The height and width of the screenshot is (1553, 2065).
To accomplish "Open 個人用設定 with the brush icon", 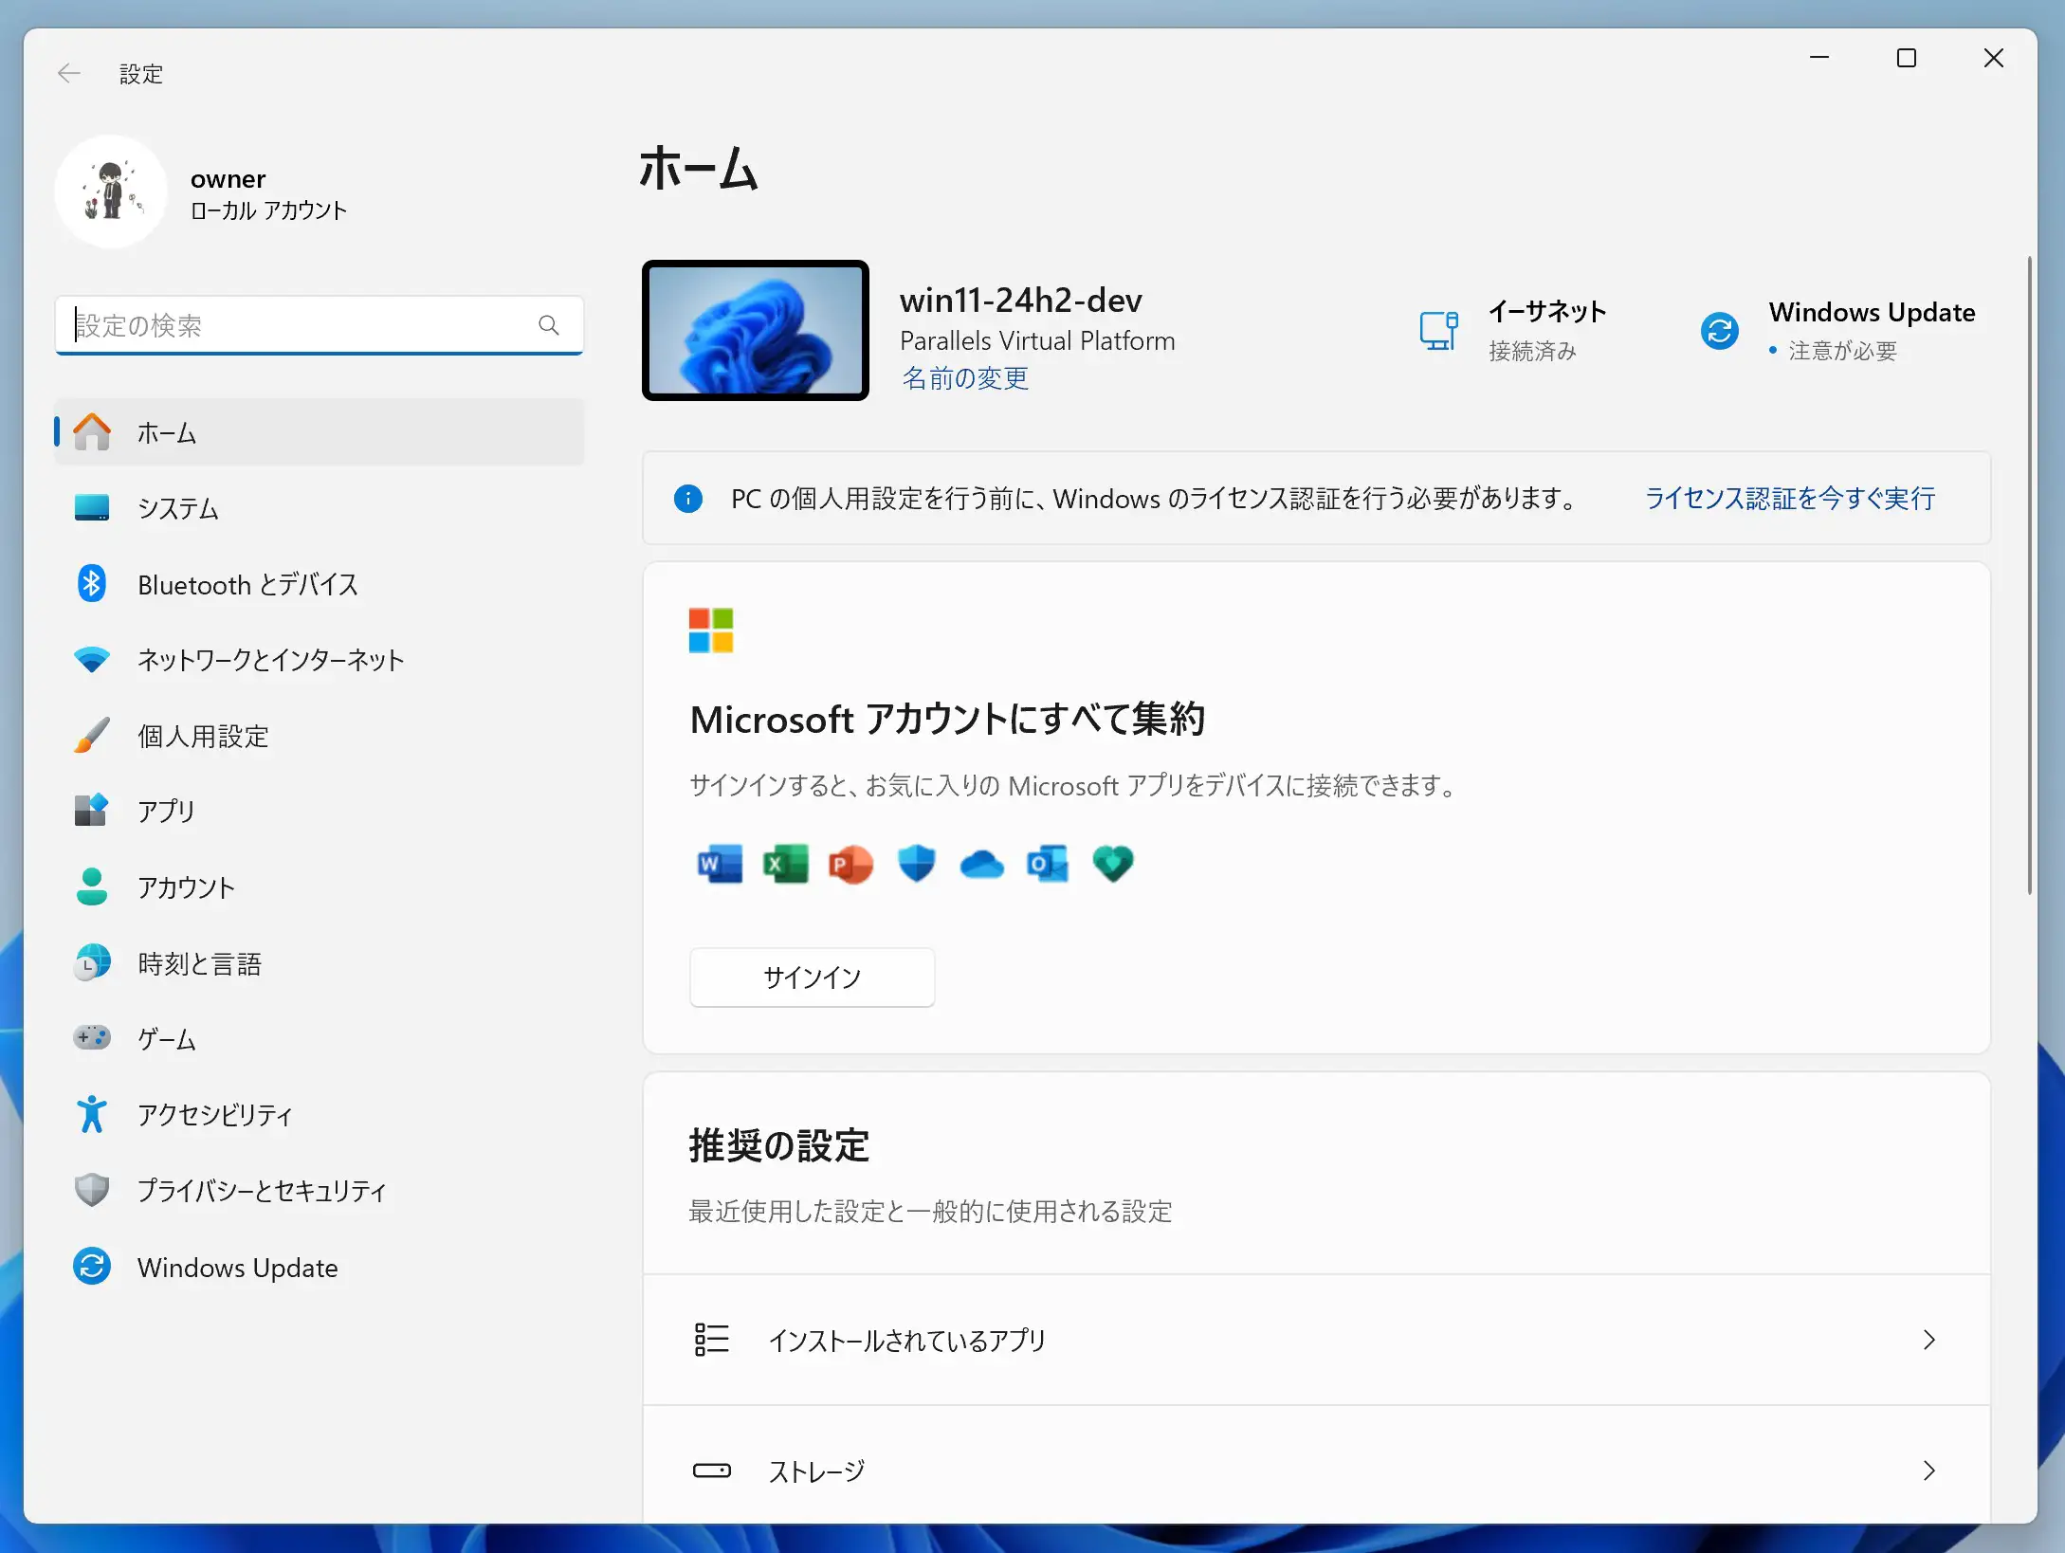I will coord(202,736).
